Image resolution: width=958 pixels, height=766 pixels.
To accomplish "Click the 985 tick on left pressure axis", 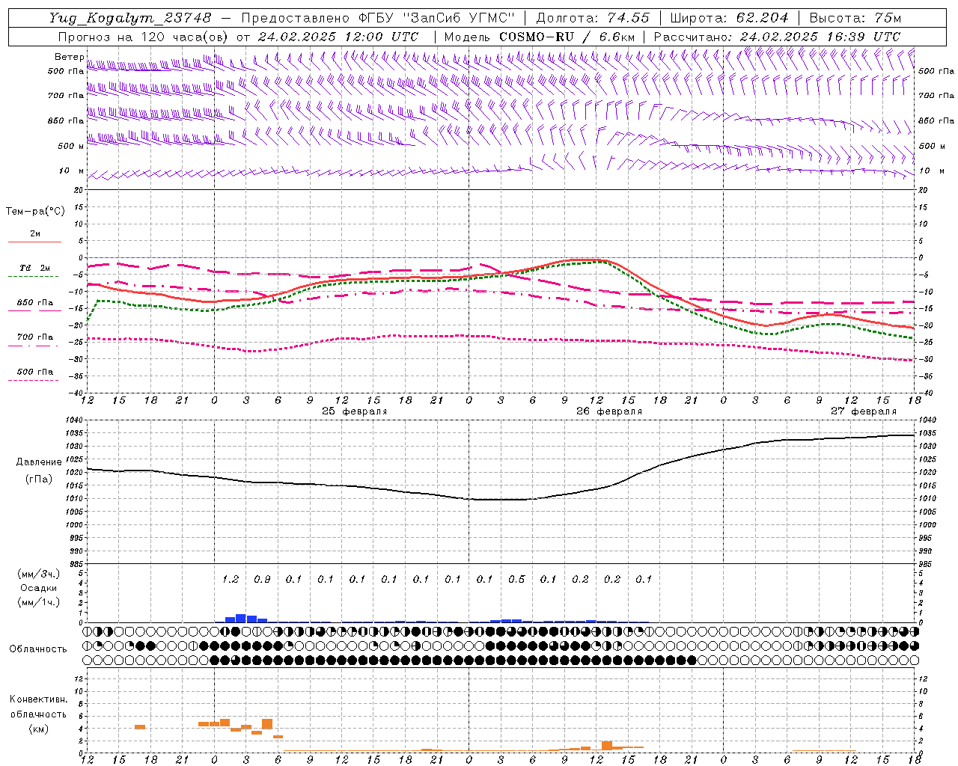I will (78, 564).
